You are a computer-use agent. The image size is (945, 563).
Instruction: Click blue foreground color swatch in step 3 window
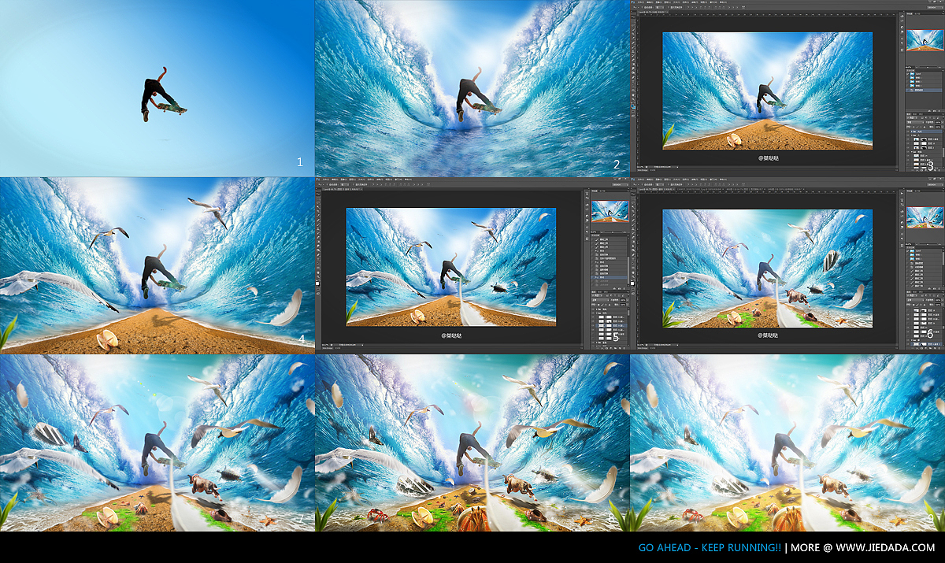632,106
